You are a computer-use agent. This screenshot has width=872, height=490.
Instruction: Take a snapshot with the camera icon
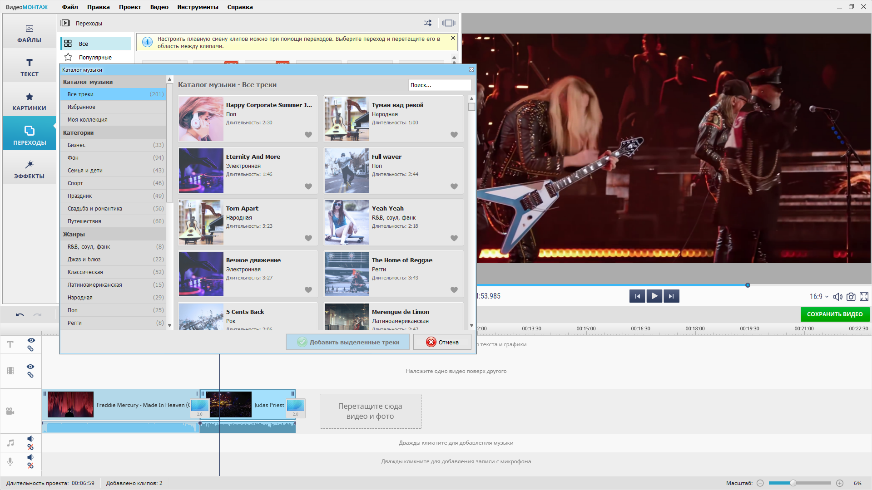[x=851, y=297]
